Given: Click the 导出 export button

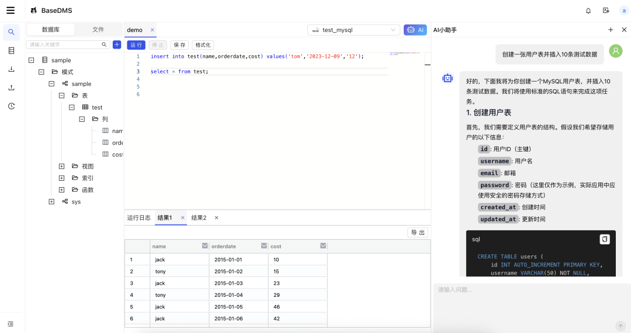Looking at the screenshot, I should point(418,233).
